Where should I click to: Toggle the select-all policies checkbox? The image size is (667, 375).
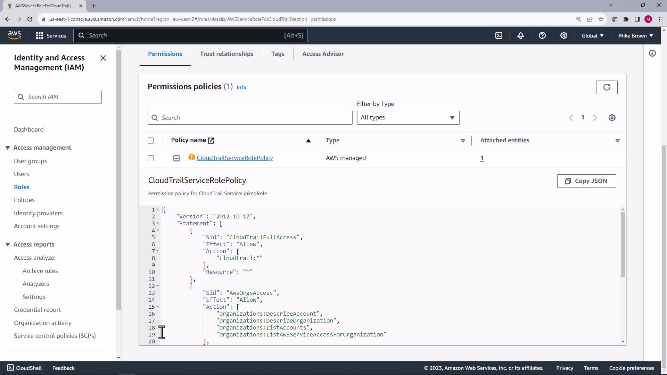click(150, 141)
